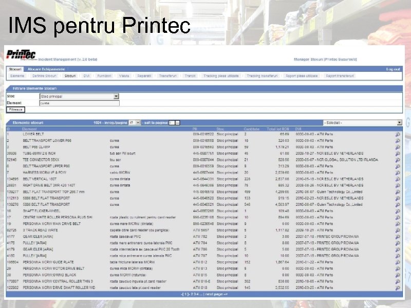Open magnifier for PERSONNA MCRW MAIN DRIVE BELT

pyautogui.click(x=398, y=224)
